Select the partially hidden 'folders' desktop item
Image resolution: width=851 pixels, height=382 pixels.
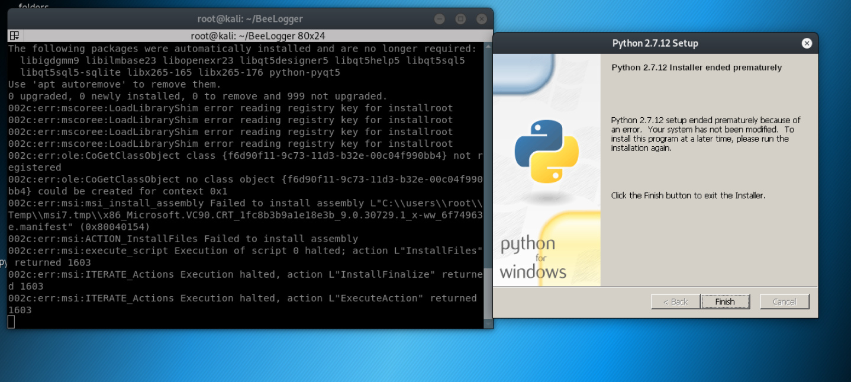(33, 6)
